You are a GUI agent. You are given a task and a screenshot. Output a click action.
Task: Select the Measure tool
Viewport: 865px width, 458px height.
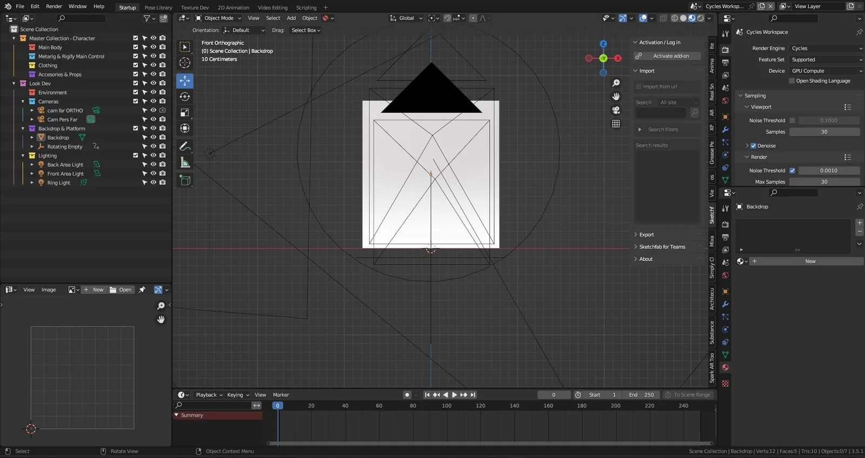[x=185, y=163]
